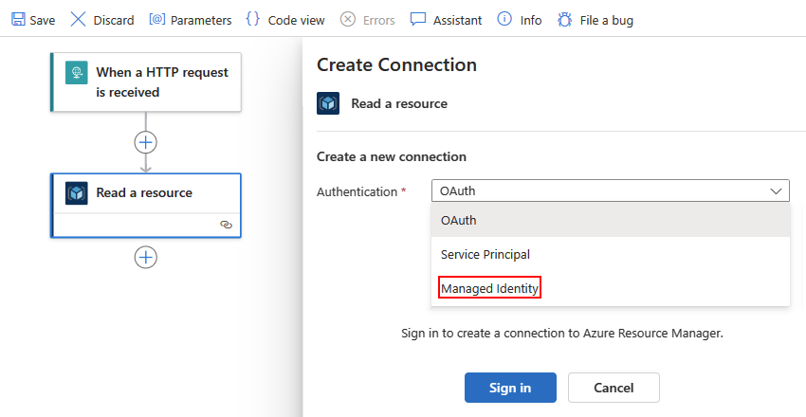Pick Managed Identity authentication
The image size is (806, 417).
click(490, 288)
